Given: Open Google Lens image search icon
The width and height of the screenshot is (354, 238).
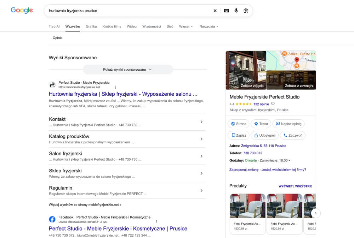Looking at the screenshot, I should (246, 11).
